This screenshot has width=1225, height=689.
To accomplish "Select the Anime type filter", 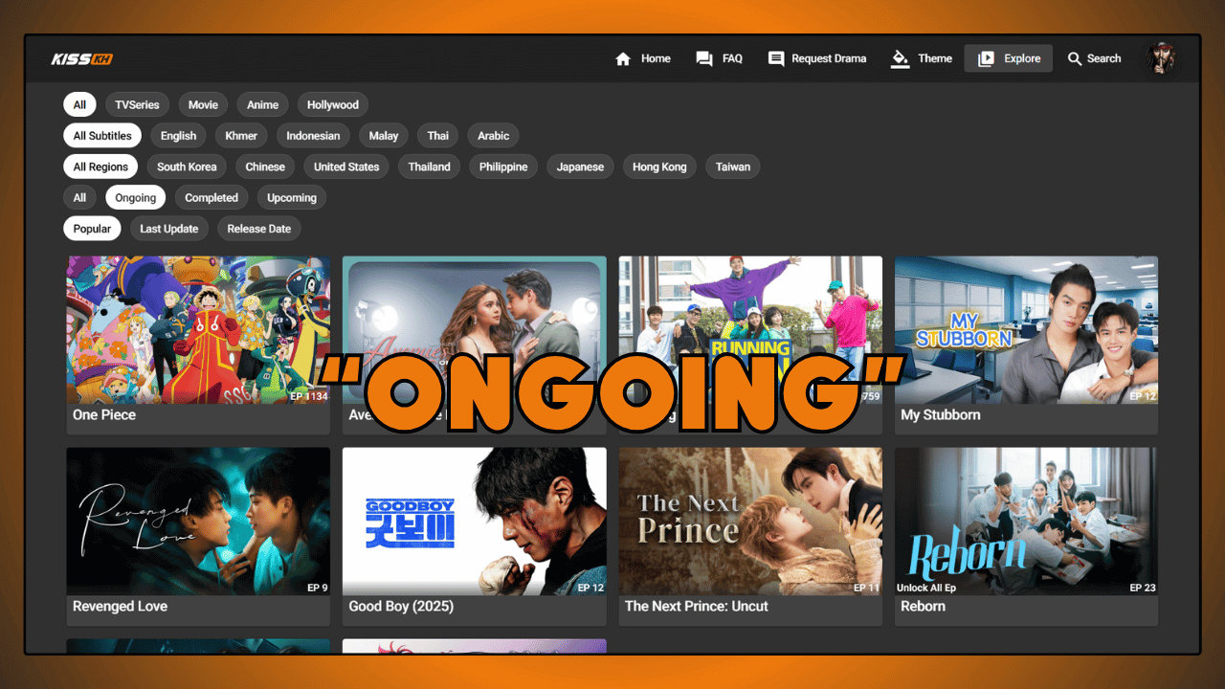I will [x=262, y=105].
